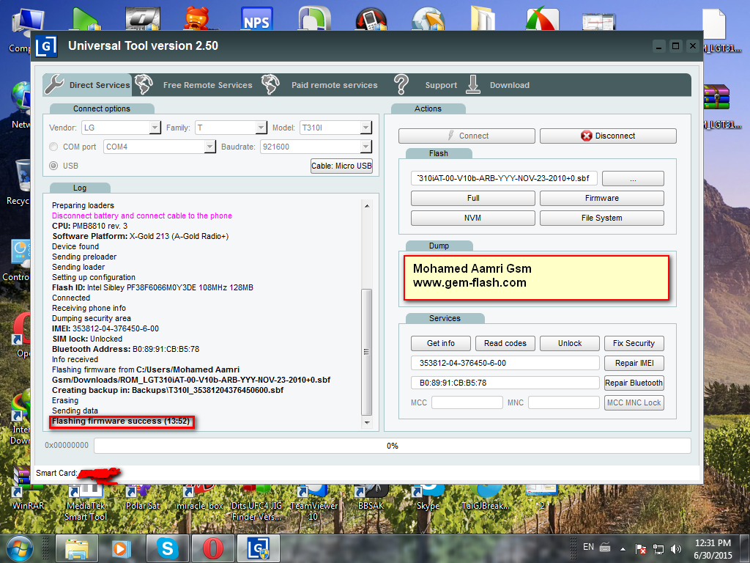The height and width of the screenshot is (563, 750).
Task: Click the IMEI number input field
Action: [x=505, y=363]
